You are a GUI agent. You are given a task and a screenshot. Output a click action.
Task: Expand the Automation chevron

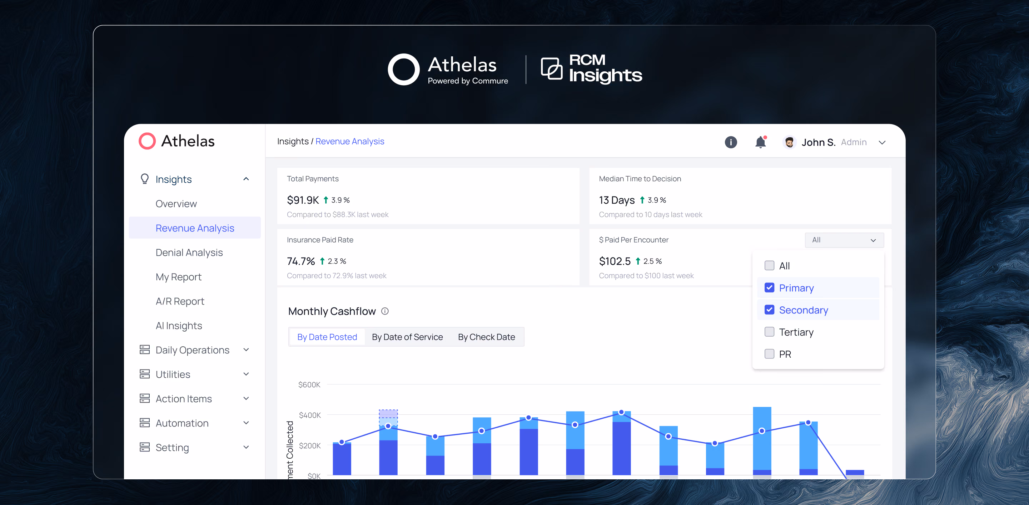(246, 423)
